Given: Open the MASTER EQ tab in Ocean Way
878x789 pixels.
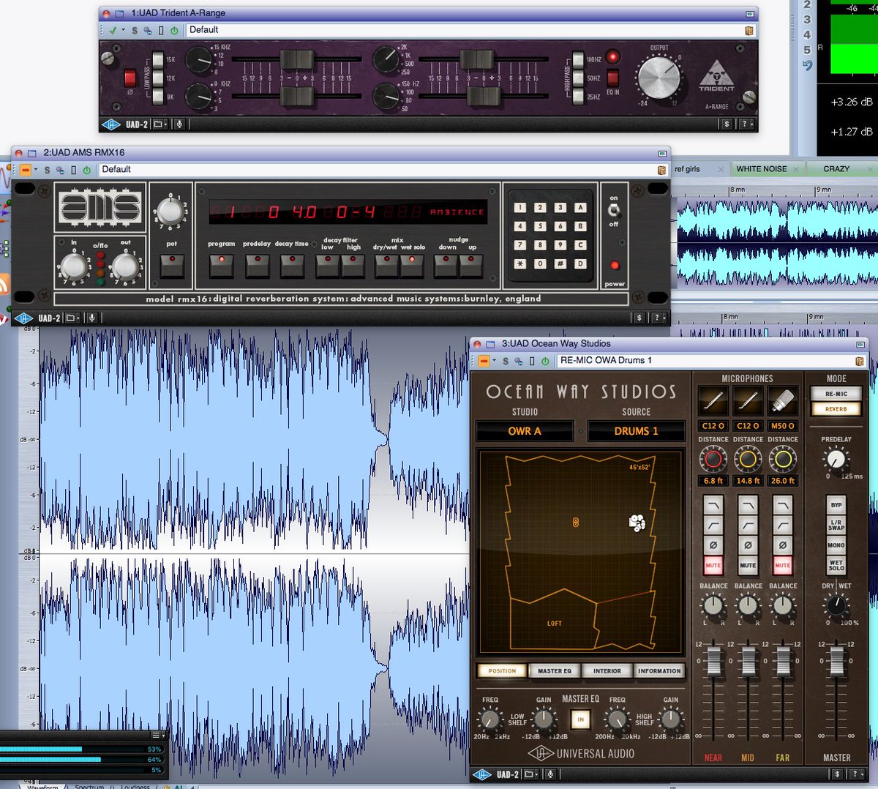Looking at the screenshot, I should [555, 671].
